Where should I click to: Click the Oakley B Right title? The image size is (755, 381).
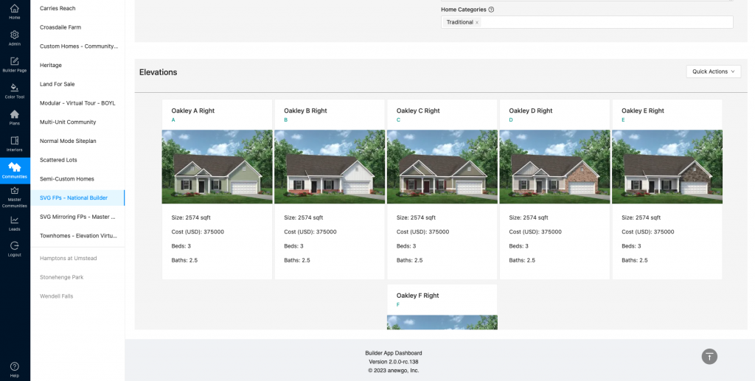point(305,111)
